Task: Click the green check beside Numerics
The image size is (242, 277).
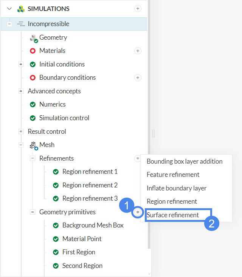Action: (33, 104)
